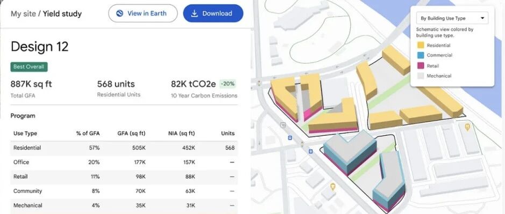The height and width of the screenshot is (214, 505).
Task: Click the dropdown arrow in the legend panel
Action: 482,18
